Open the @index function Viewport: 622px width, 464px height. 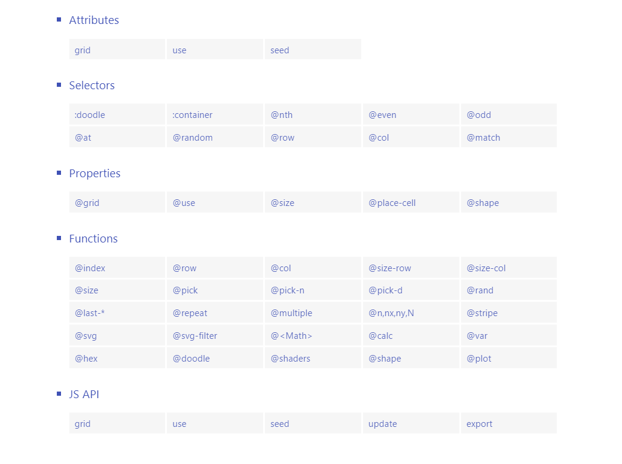coord(117,268)
